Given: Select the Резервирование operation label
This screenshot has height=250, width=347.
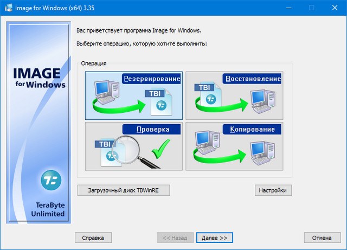Looking at the screenshot, I should click(151, 79).
